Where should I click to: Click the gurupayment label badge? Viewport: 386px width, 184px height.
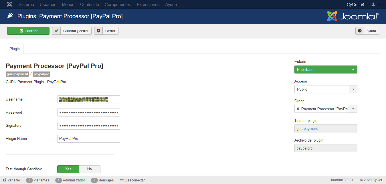(x=17, y=74)
